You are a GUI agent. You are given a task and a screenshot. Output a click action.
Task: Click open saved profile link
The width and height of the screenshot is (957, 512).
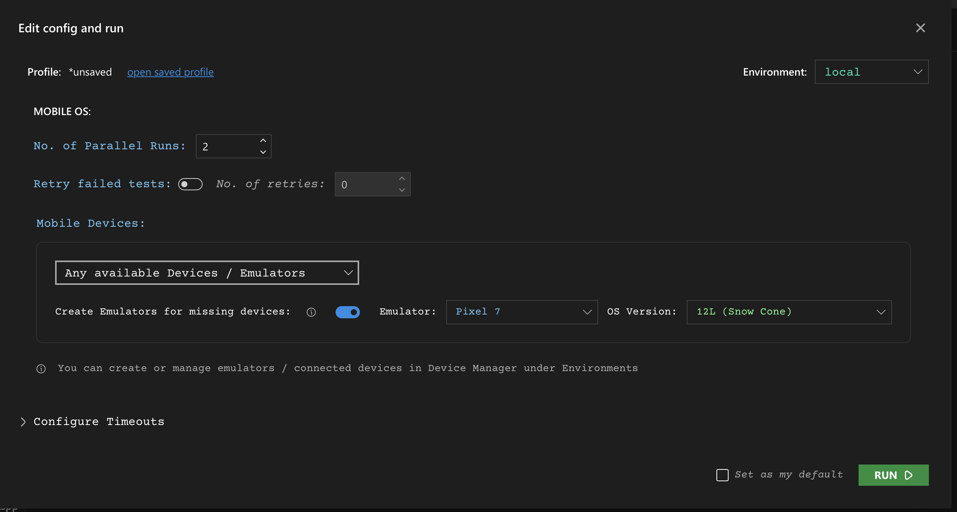[170, 72]
